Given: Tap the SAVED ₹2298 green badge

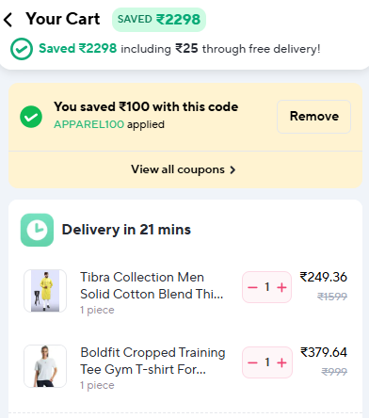Looking at the screenshot, I should (x=159, y=20).
